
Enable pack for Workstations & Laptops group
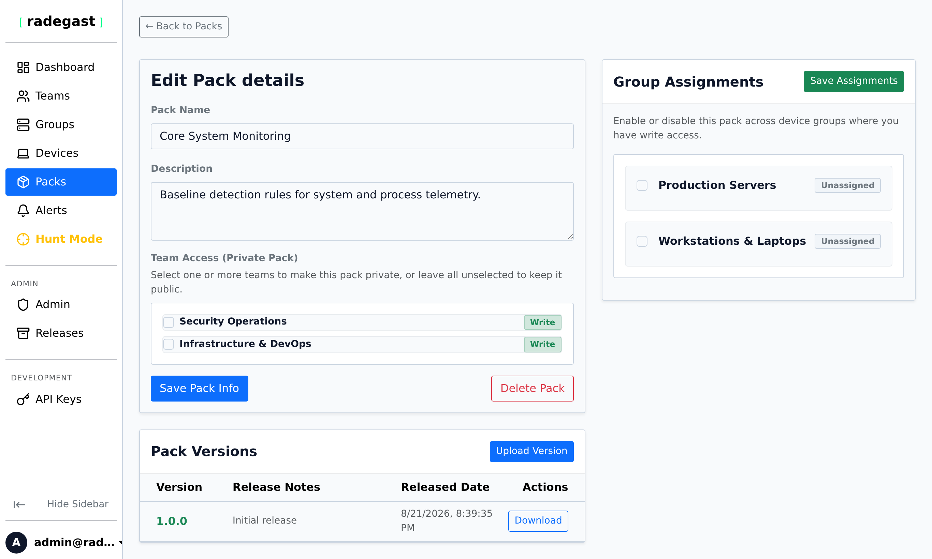pyautogui.click(x=642, y=241)
